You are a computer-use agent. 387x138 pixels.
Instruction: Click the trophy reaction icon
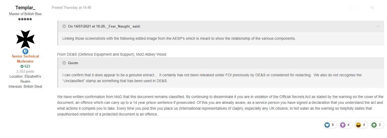pos(343,125)
